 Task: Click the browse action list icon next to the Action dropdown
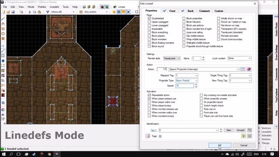[243, 69]
